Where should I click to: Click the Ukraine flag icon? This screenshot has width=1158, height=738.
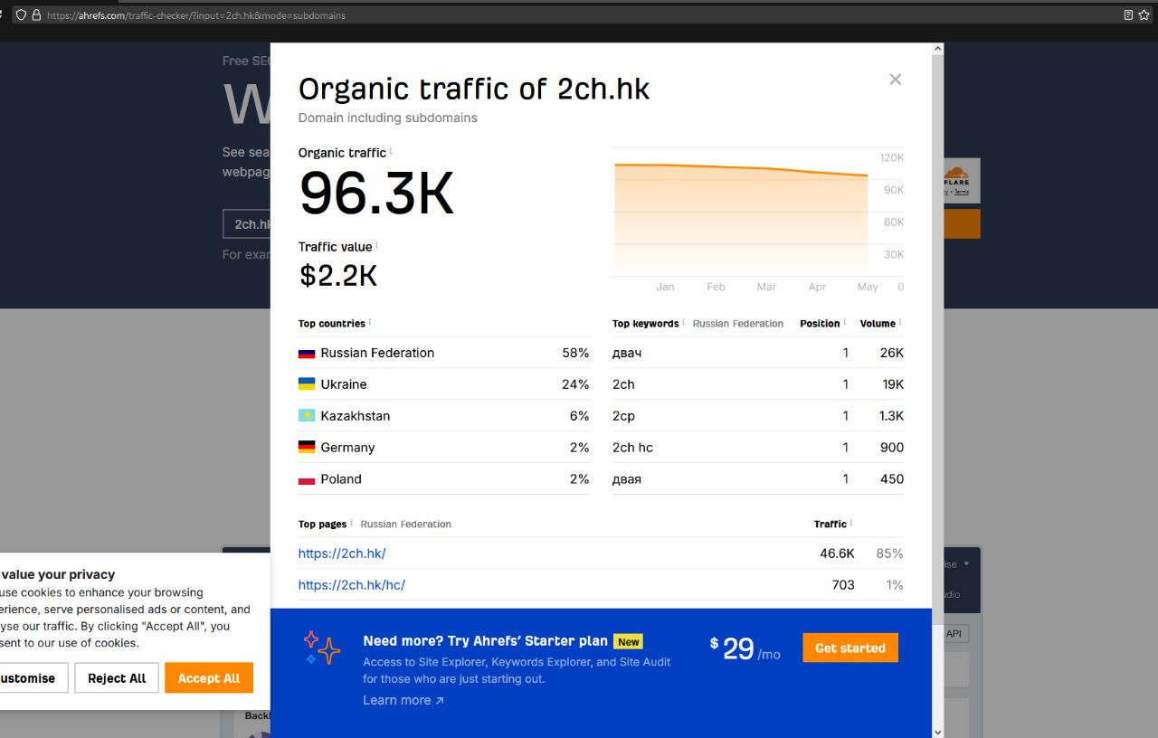[x=307, y=384]
